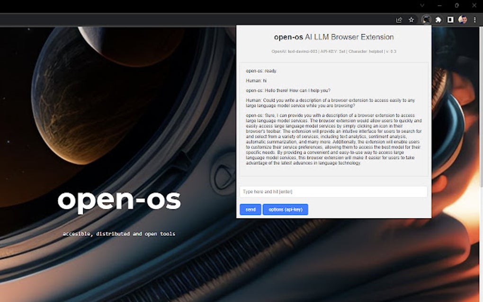Open the side panel icon
This screenshot has height=302, width=483.
pos(450,20)
